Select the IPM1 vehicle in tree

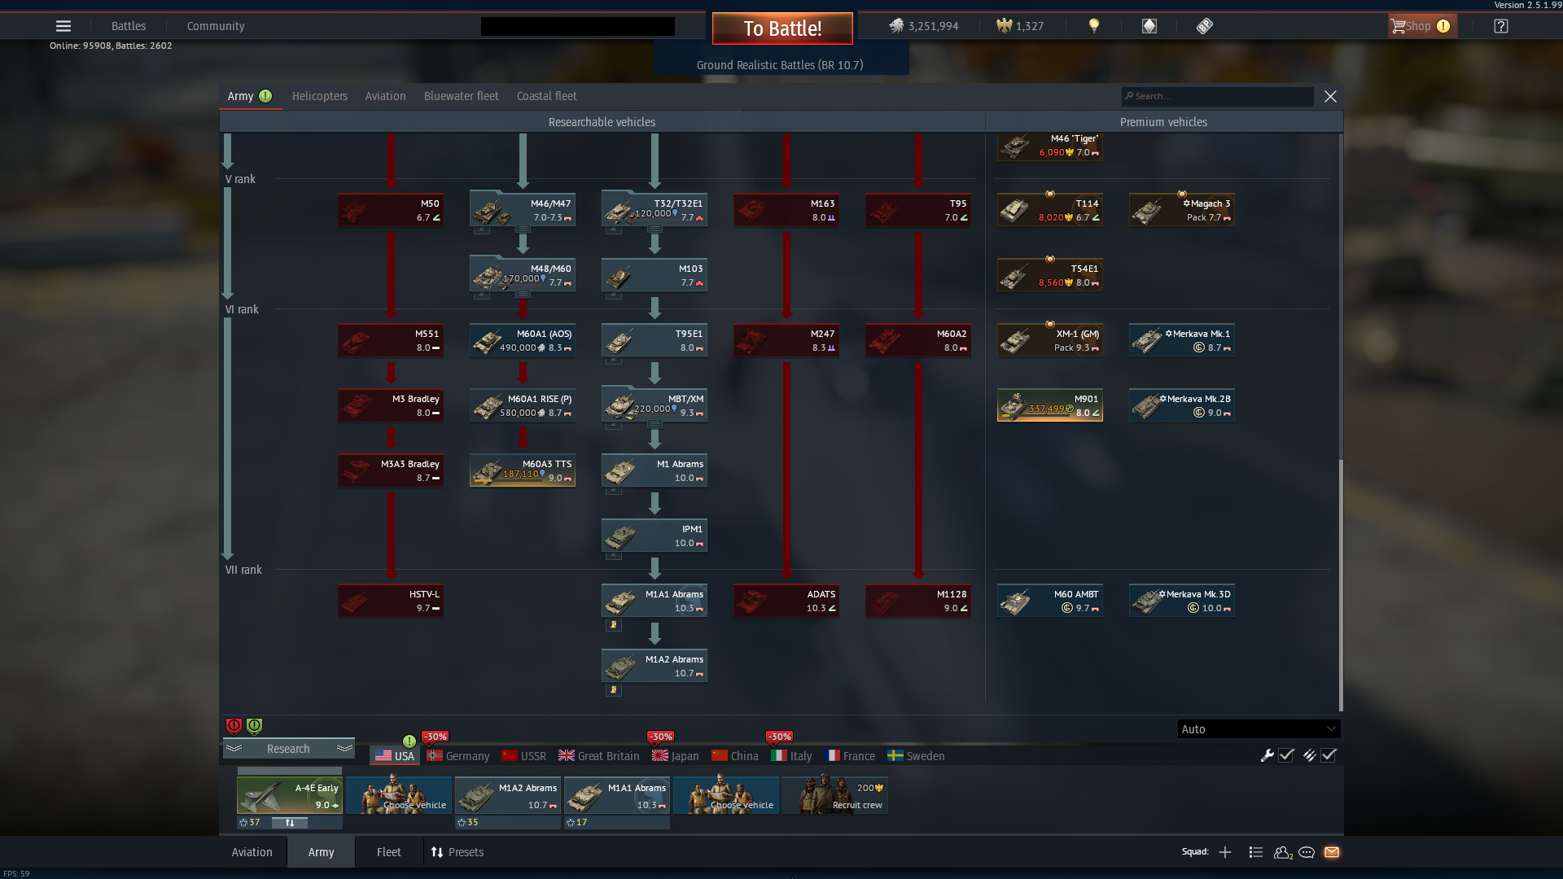pos(655,536)
